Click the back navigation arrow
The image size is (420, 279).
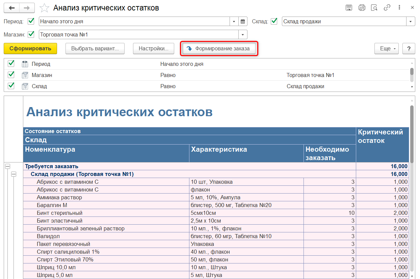pos(12,8)
